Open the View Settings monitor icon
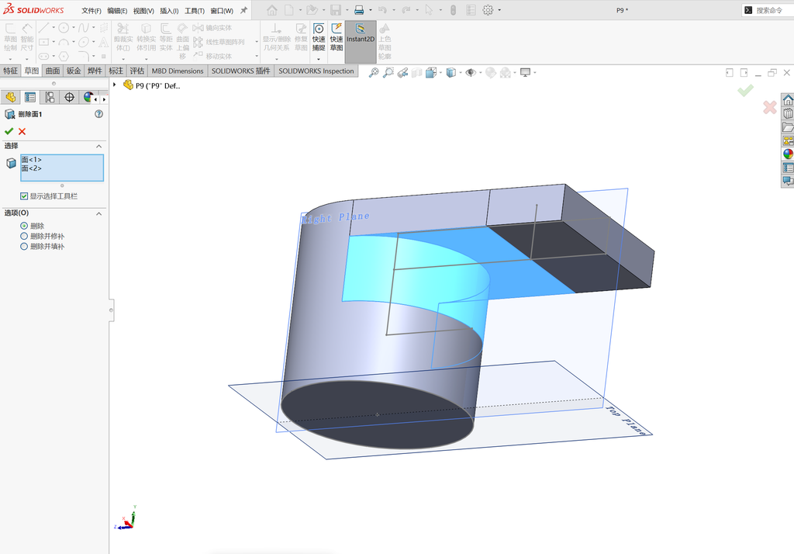The height and width of the screenshot is (554, 794). click(x=525, y=72)
